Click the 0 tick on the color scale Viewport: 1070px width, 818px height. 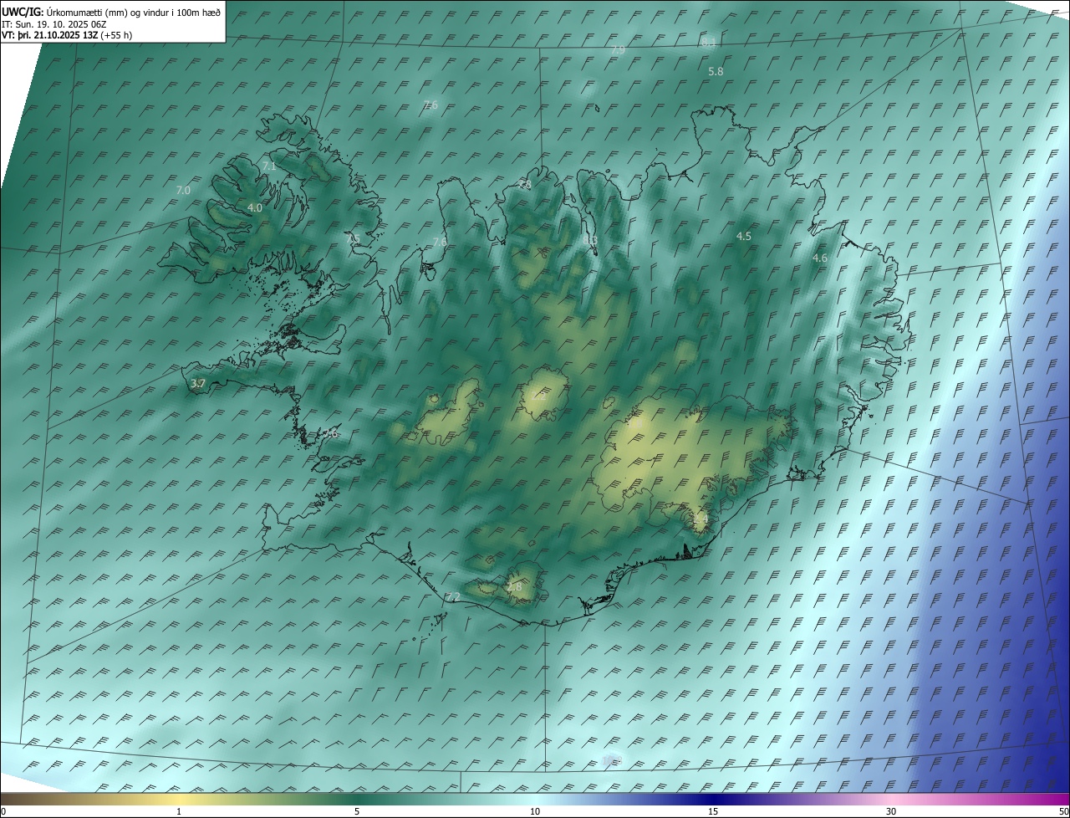(3, 811)
